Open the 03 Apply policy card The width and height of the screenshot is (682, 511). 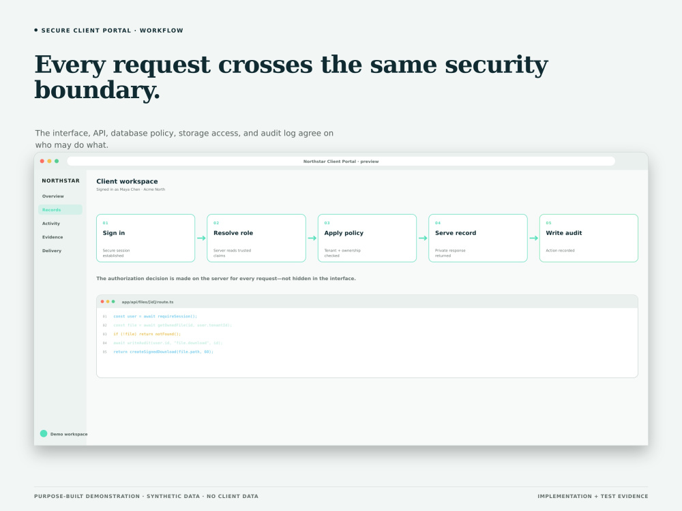click(x=367, y=238)
